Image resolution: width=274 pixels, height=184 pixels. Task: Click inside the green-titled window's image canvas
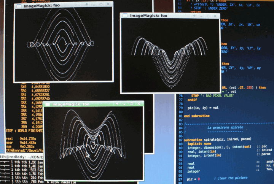pyautogui.click(x=94, y=143)
